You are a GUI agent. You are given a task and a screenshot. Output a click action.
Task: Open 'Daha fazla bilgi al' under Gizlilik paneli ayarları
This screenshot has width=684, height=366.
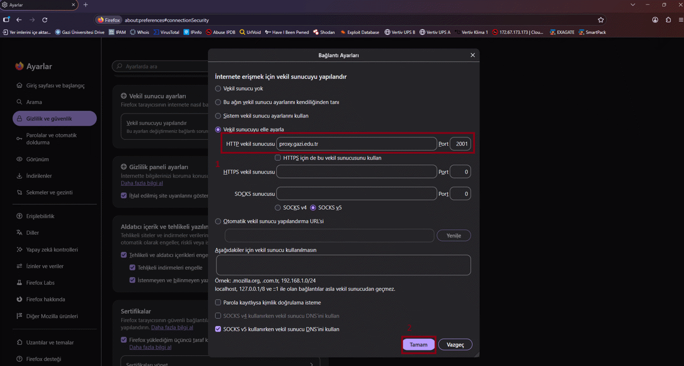[142, 183]
